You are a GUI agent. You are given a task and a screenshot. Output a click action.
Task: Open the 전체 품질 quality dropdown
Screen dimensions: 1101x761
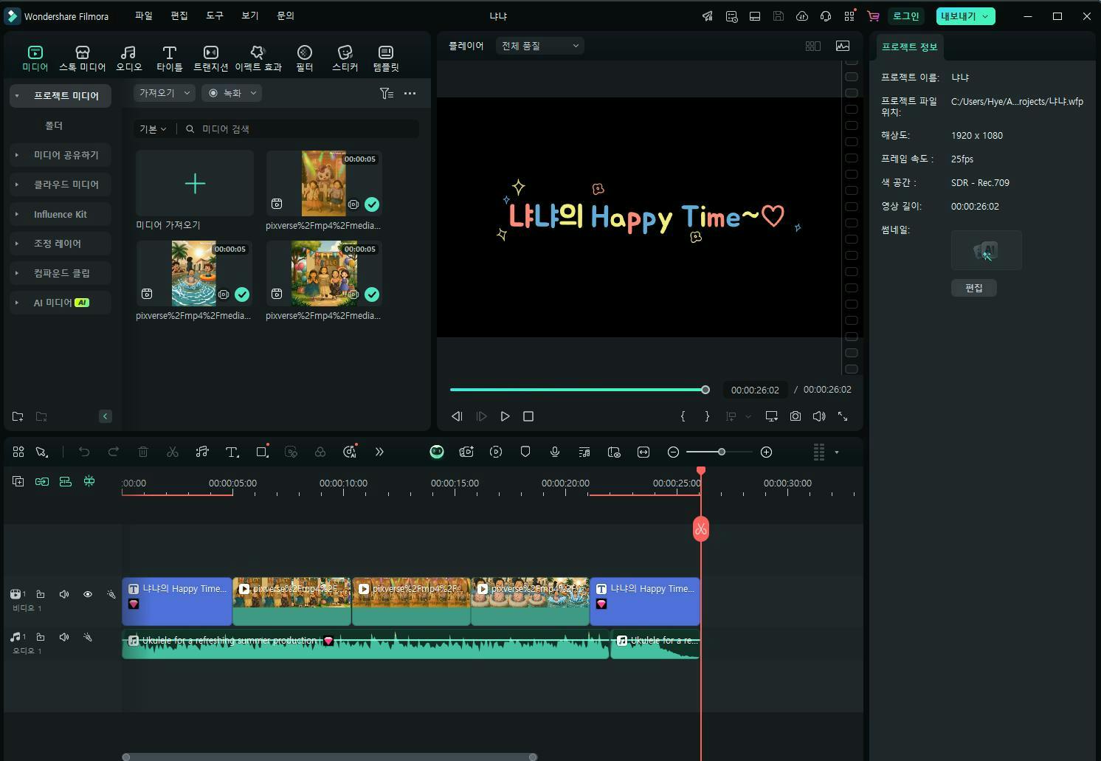coord(539,46)
